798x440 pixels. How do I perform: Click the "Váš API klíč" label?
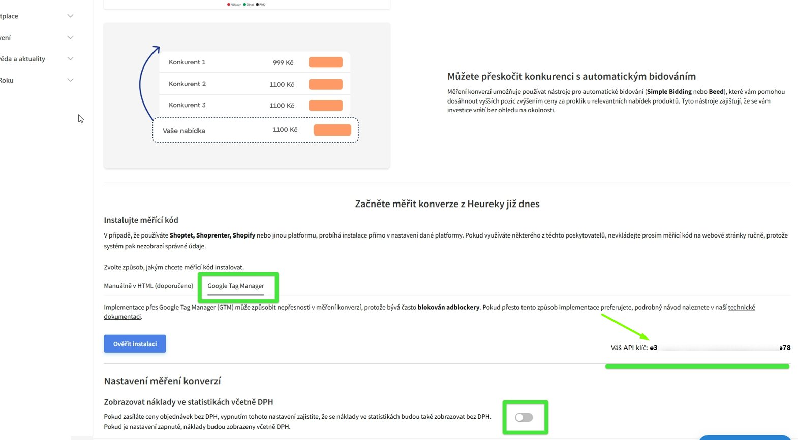(x=629, y=348)
